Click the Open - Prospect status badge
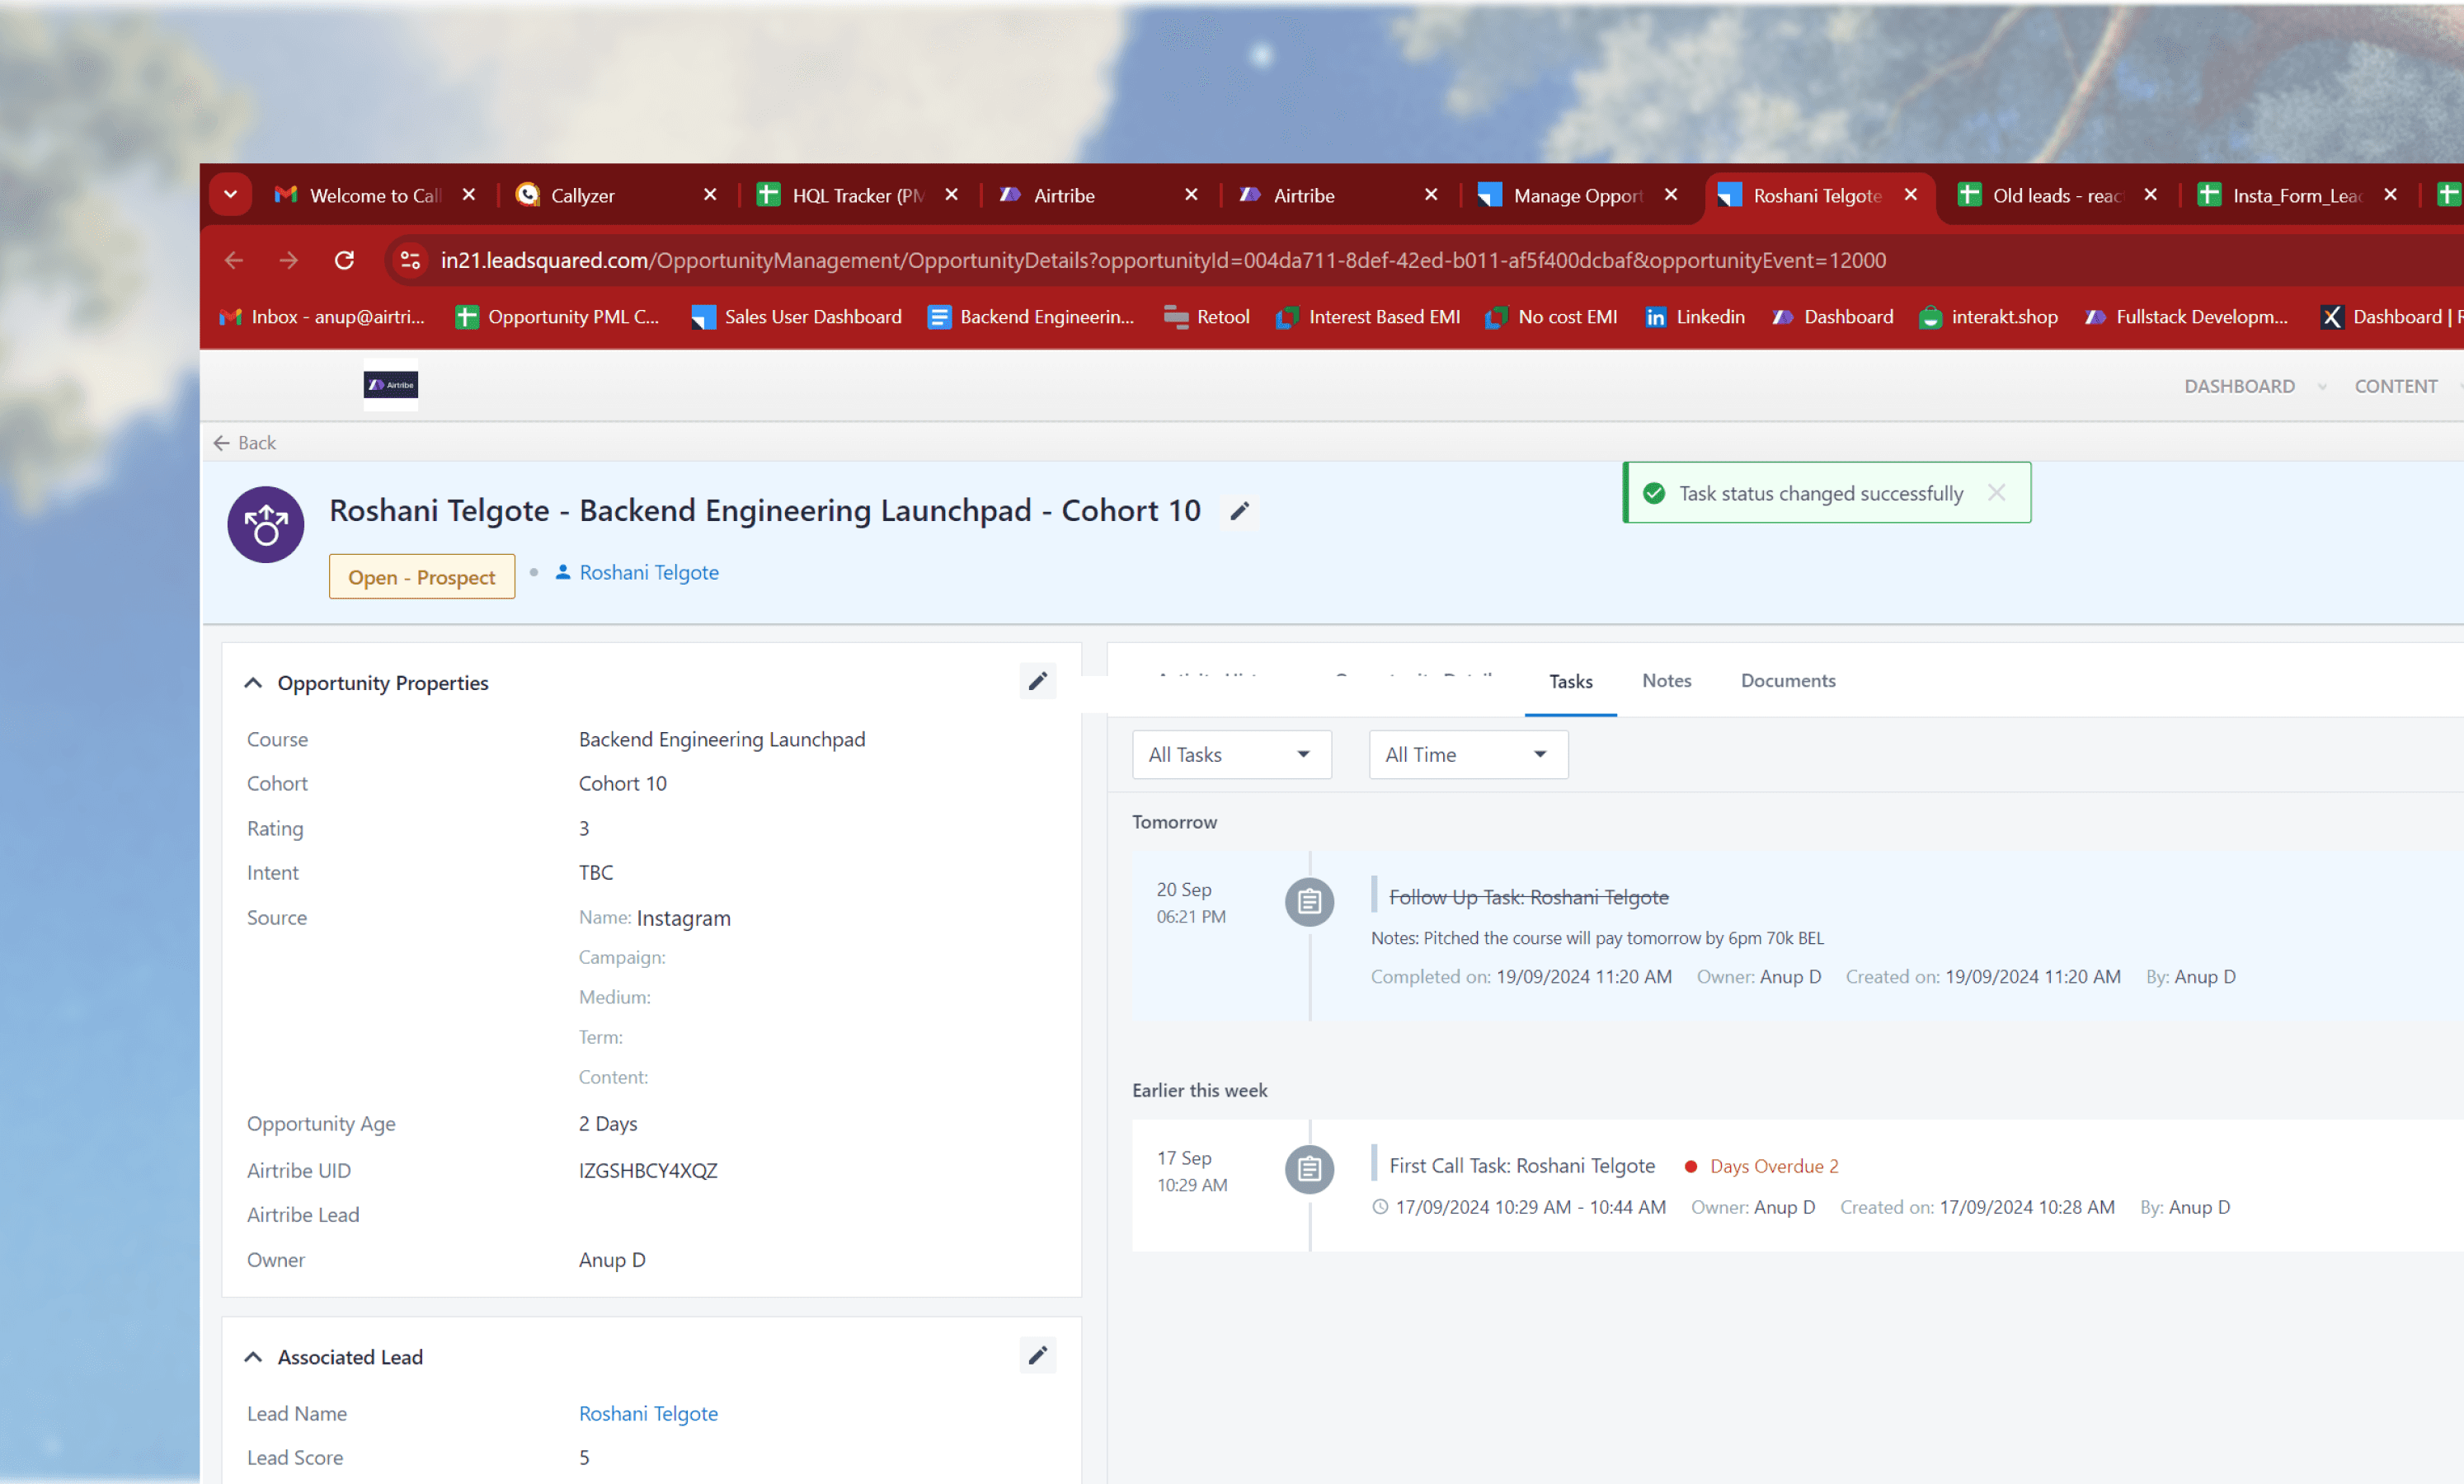The image size is (2464, 1484). 421,577
